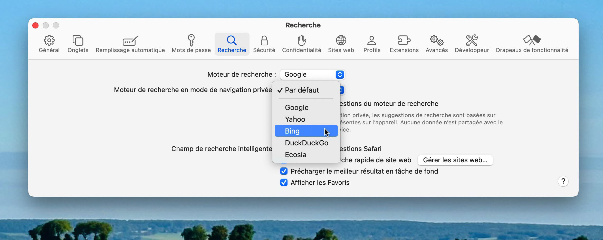
Task: Select DuckDuckGo in the dropdown
Action: (307, 143)
